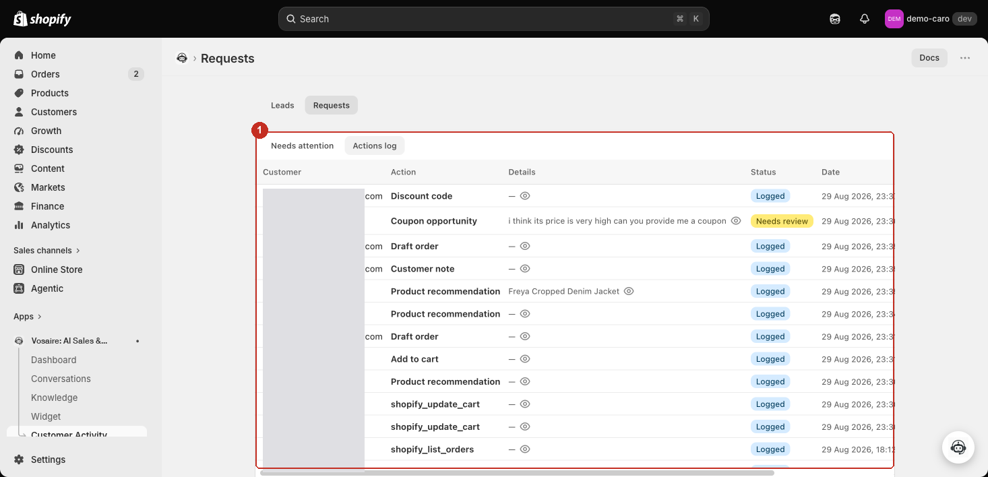Expand Sales channels section
988x477 pixels.
click(47, 251)
